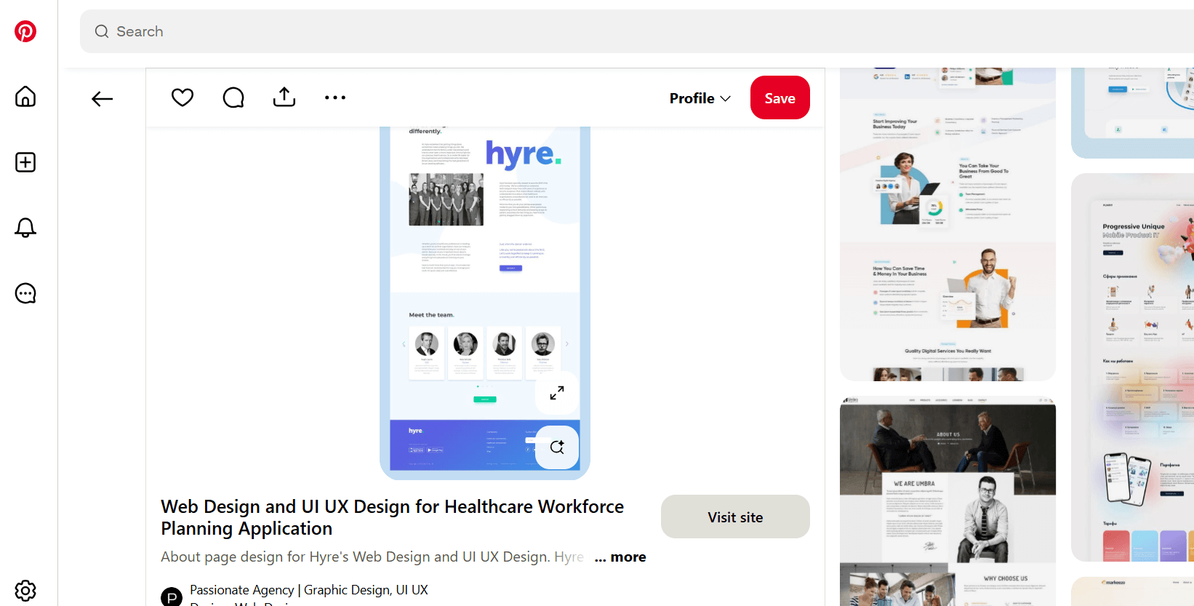Open settings gear in sidebar
The height and width of the screenshot is (606, 1194).
tap(25, 590)
